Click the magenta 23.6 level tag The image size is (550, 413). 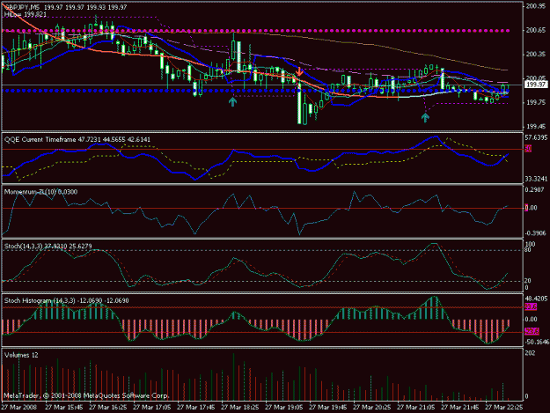531,307
